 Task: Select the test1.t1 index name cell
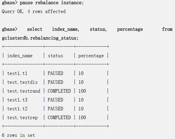pyautogui.click(x=17, y=73)
